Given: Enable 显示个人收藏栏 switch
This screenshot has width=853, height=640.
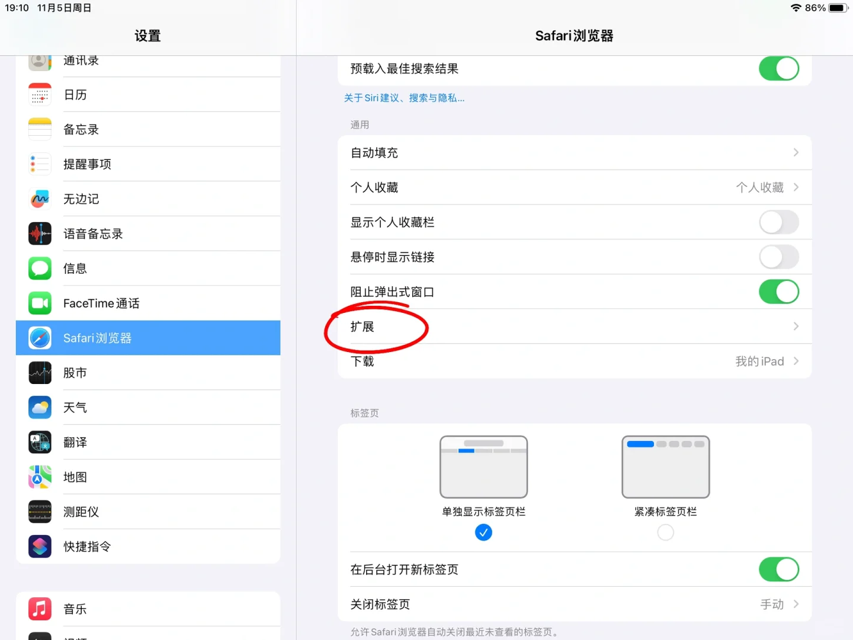Looking at the screenshot, I should (x=778, y=222).
